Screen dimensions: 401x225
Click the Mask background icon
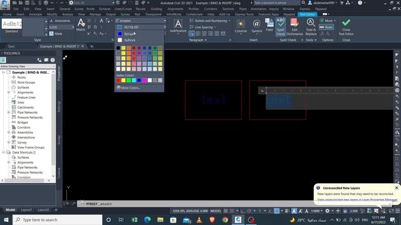point(51,33)
